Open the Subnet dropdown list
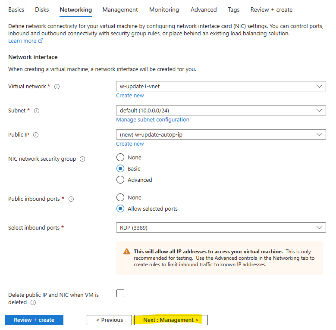Image resolution: width=336 pixels, height=330 pixels. coord(221,110)
